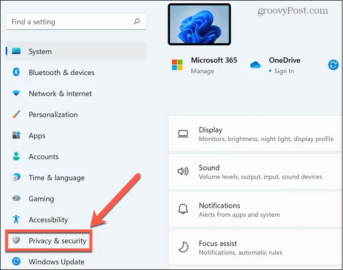This screenshot has width=343, height=270.
Task: Click 'Volume levels, output, input, sound devices' text
Action: [260, 177]
